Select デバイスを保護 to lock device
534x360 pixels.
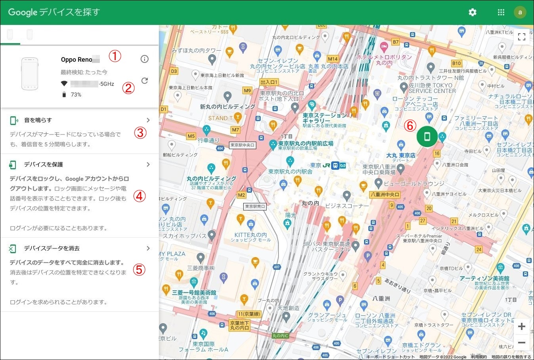44,164
